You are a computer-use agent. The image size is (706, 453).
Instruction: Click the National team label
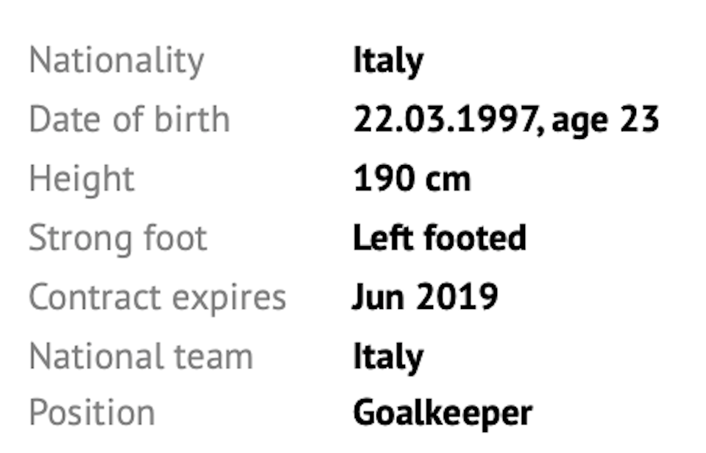pyautogui.click(x=141, y=356)
